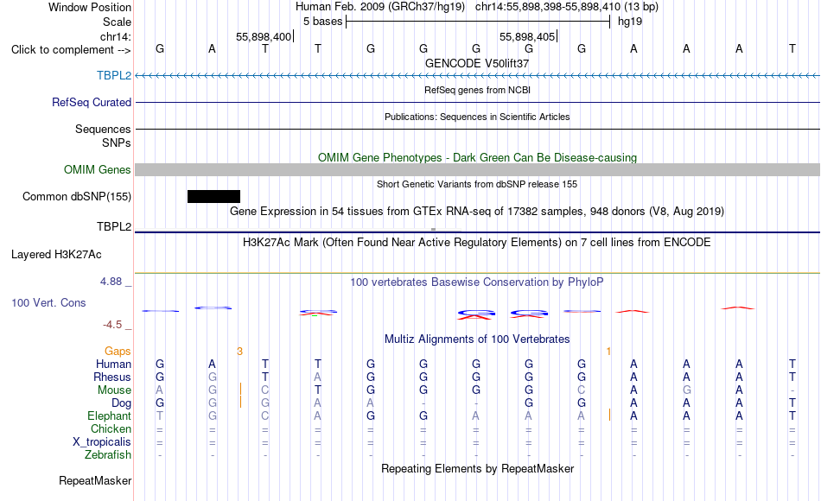Viewport: 821px width, 501px height.
Task: Click the TBPL2 gene arrow line in GENCODE track
Action: click(478, 76)
